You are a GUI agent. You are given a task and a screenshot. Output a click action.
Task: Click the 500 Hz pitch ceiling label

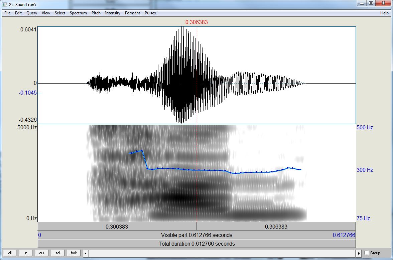click(x=365, y=127)
